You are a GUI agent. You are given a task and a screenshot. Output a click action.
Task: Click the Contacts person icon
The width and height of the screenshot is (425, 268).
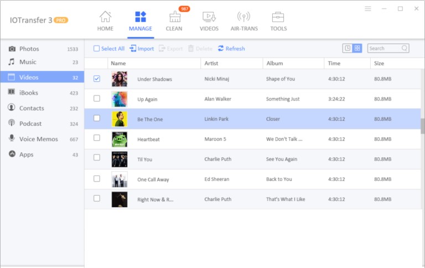click(12, 107)
